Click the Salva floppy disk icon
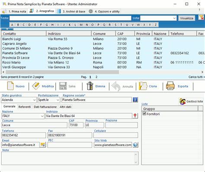The image size is (205, 172). pyautogui.click(x=63, y=86)
